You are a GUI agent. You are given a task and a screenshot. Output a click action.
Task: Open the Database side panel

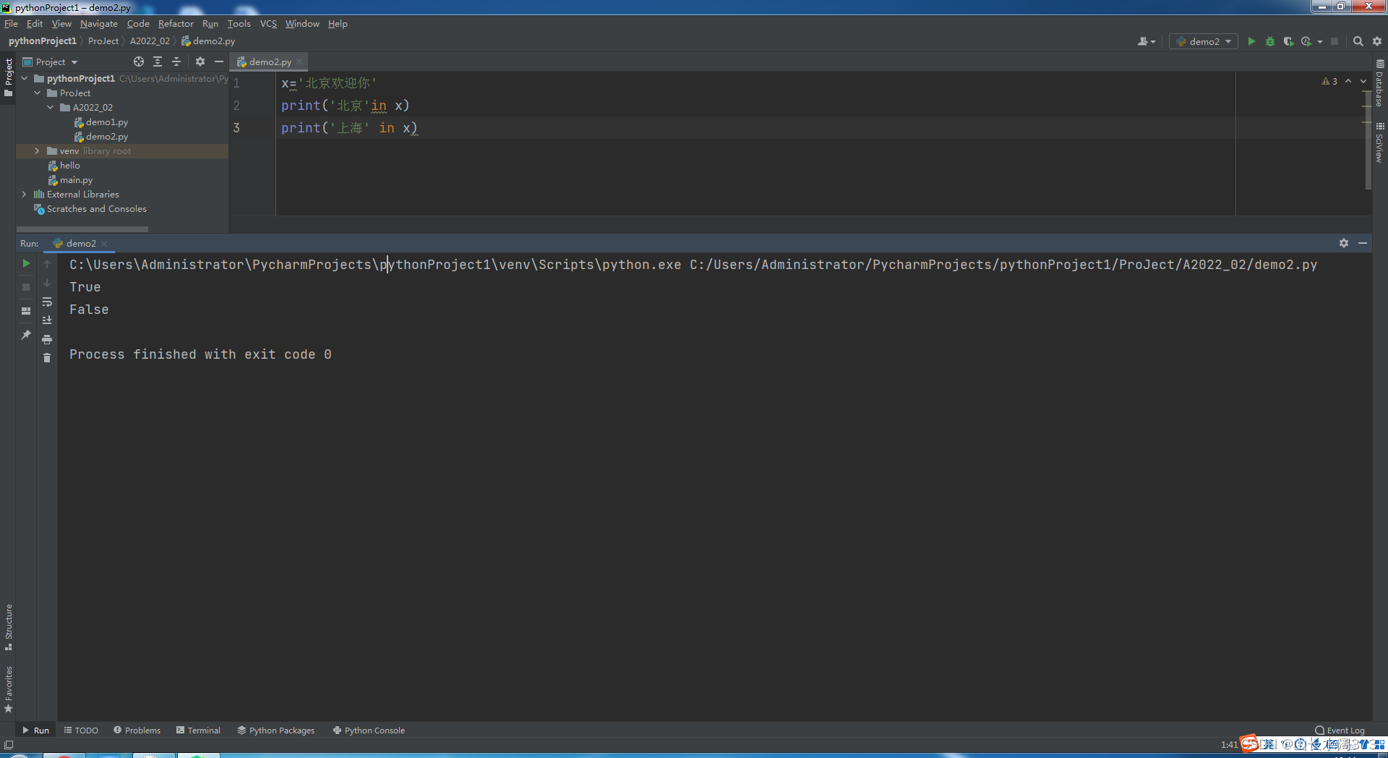(x=1380, y=83)
